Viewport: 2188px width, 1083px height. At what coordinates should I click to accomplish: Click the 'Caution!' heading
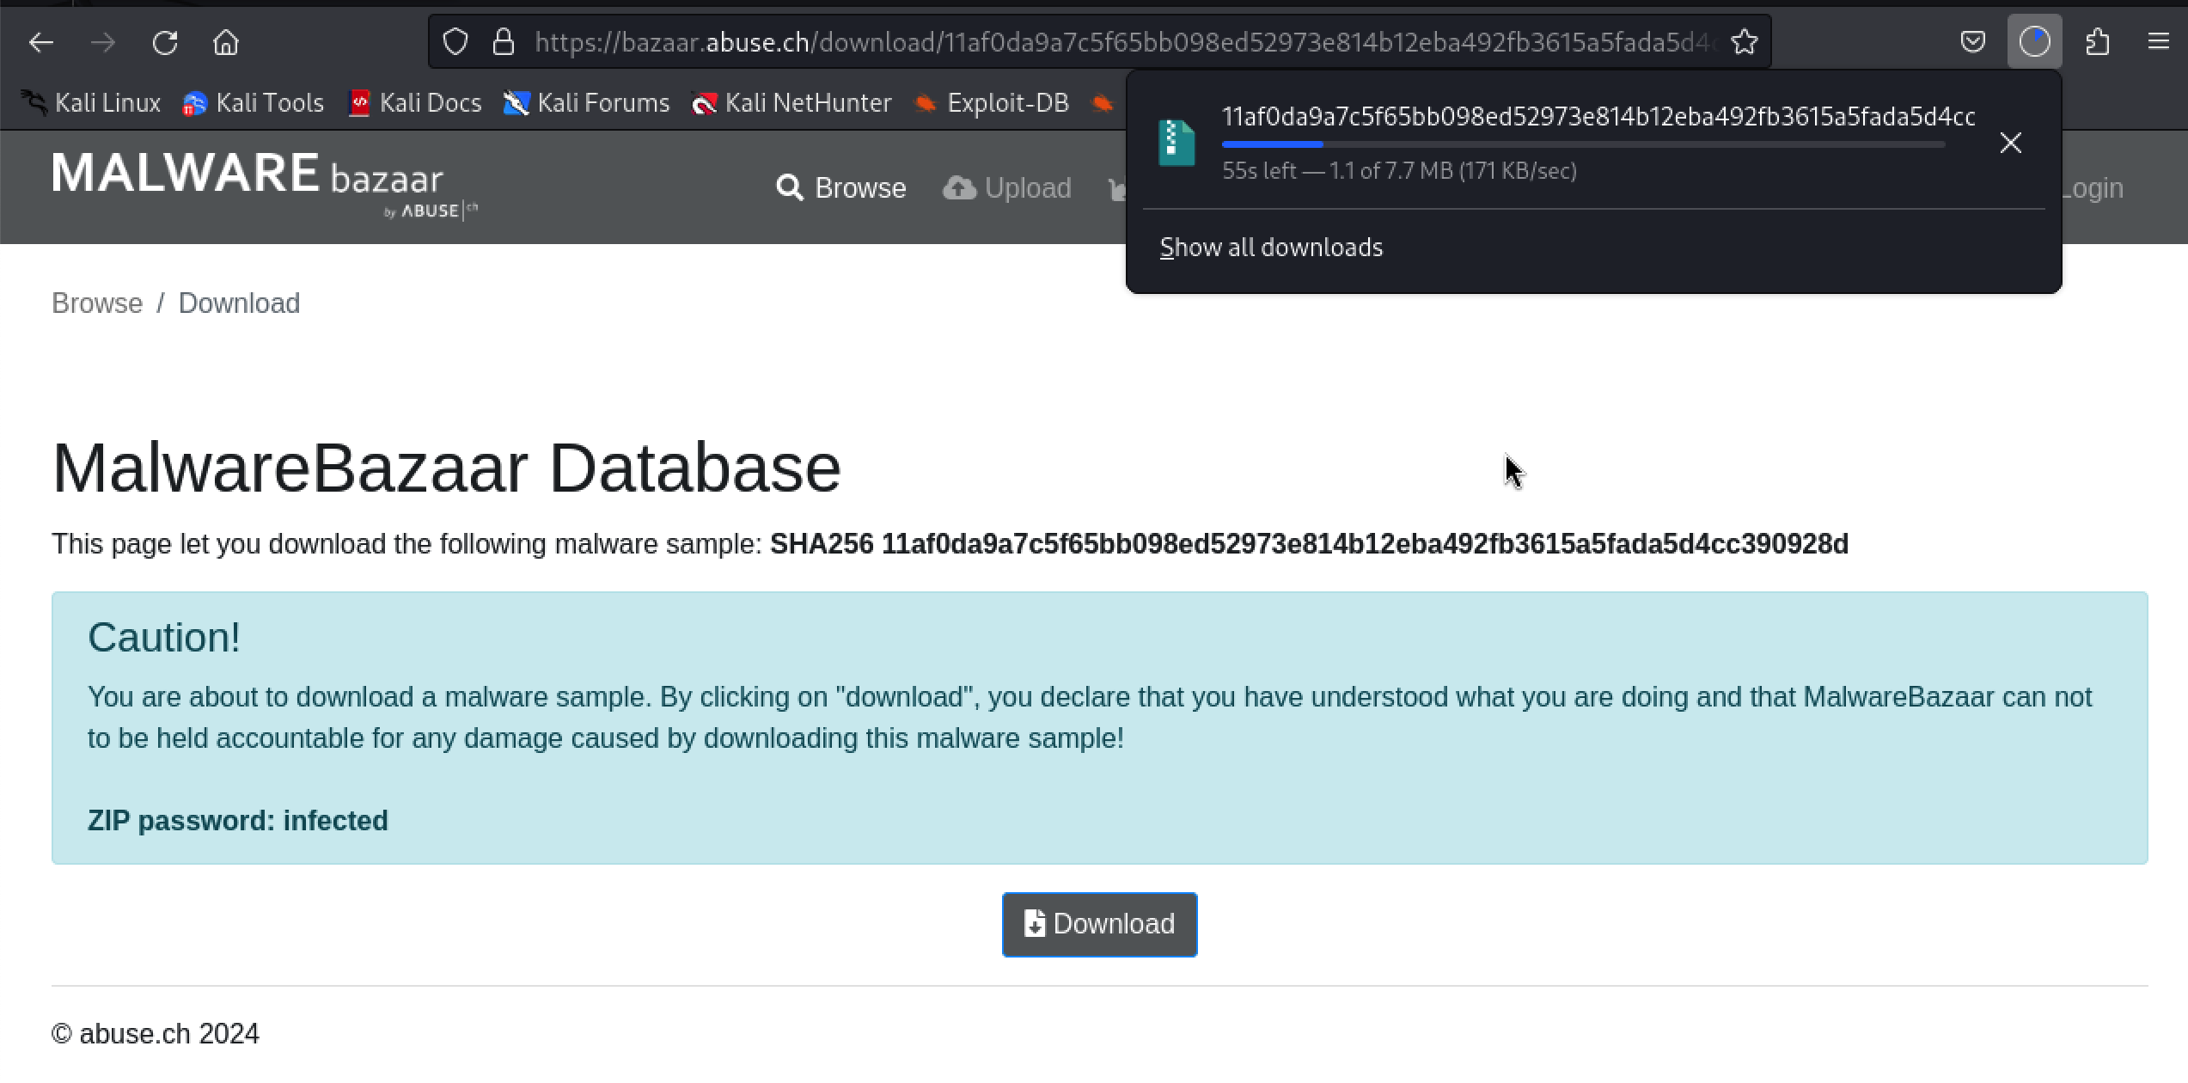(164, 638)
